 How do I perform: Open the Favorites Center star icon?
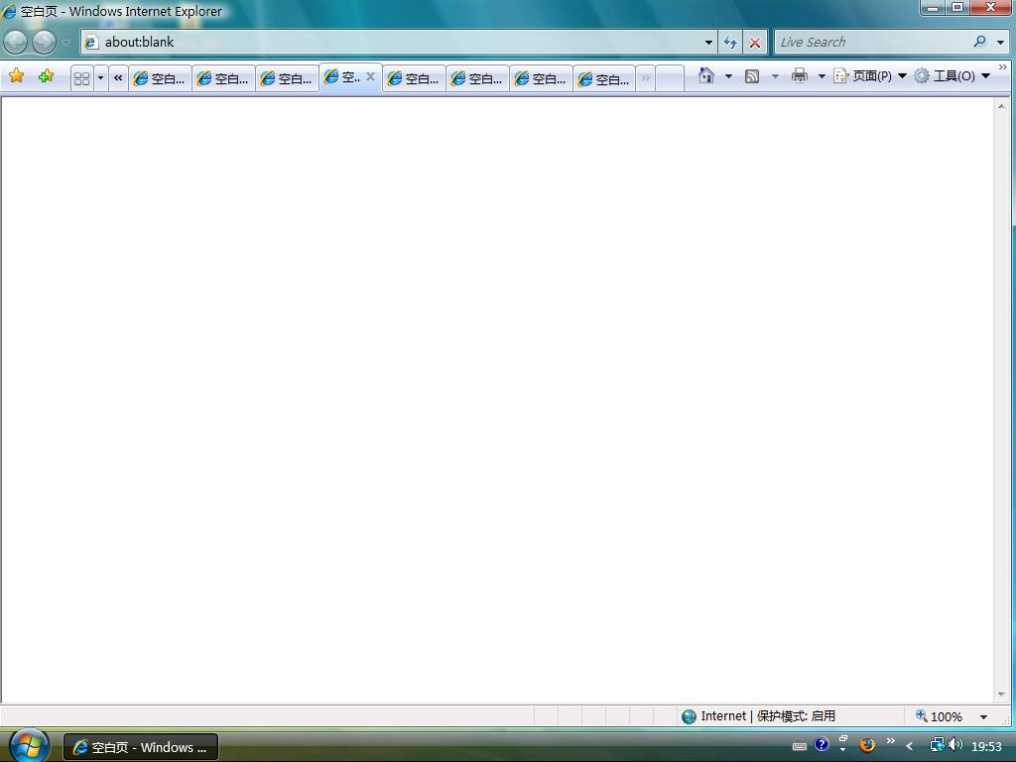coord(16,75)
